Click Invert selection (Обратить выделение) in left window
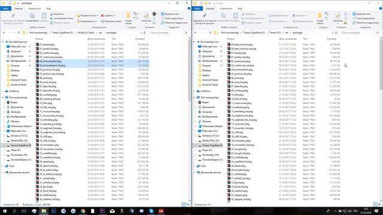The height and width of the screenshot is (215, 383). (174, 23)
